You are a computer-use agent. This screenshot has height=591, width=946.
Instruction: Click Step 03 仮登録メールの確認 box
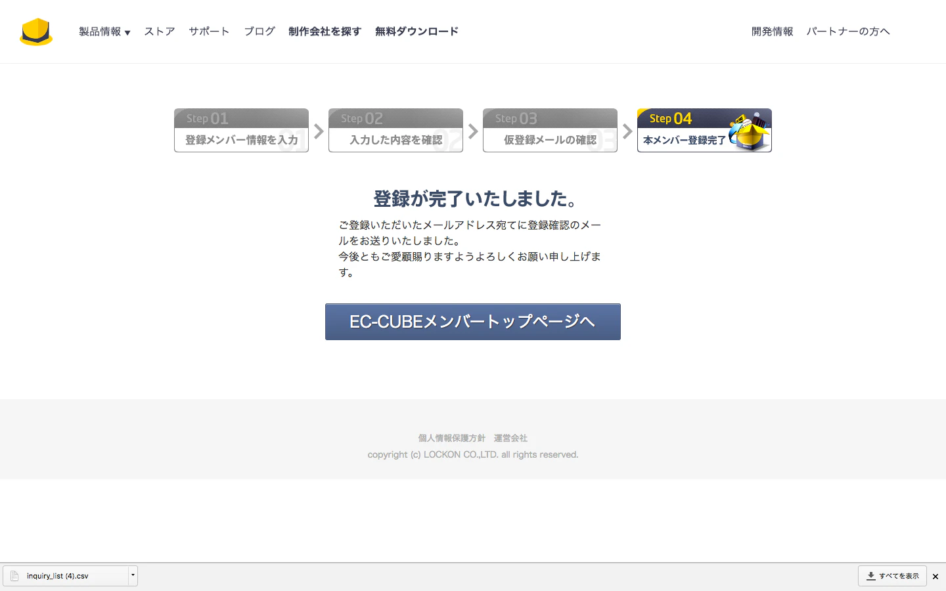[550, 130]
